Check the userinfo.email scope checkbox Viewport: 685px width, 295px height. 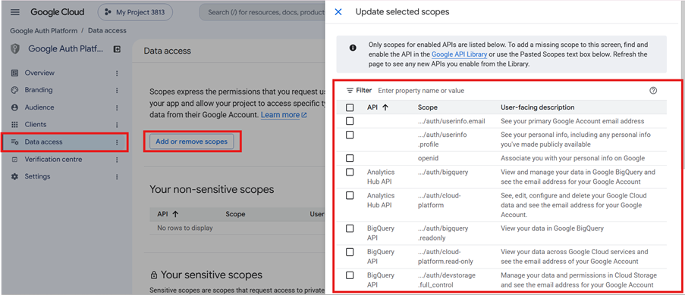(x=350, y=121)
